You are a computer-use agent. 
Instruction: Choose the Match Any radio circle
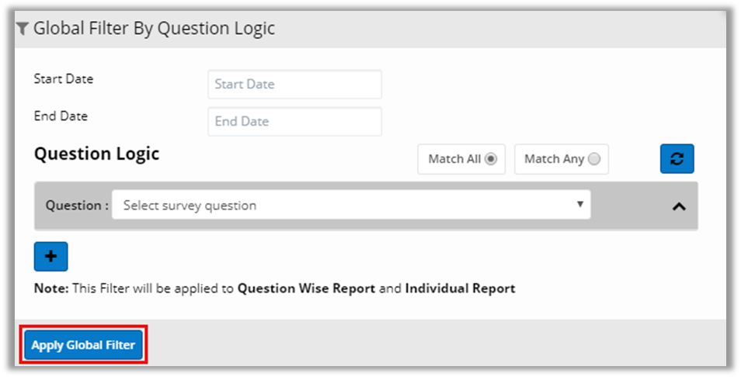click(594, 159)
